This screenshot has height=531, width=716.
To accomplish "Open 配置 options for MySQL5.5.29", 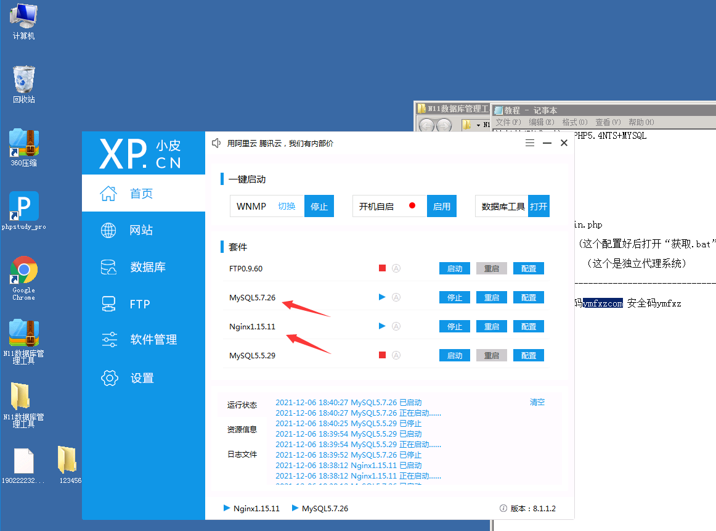I will (x=528, y=355).
